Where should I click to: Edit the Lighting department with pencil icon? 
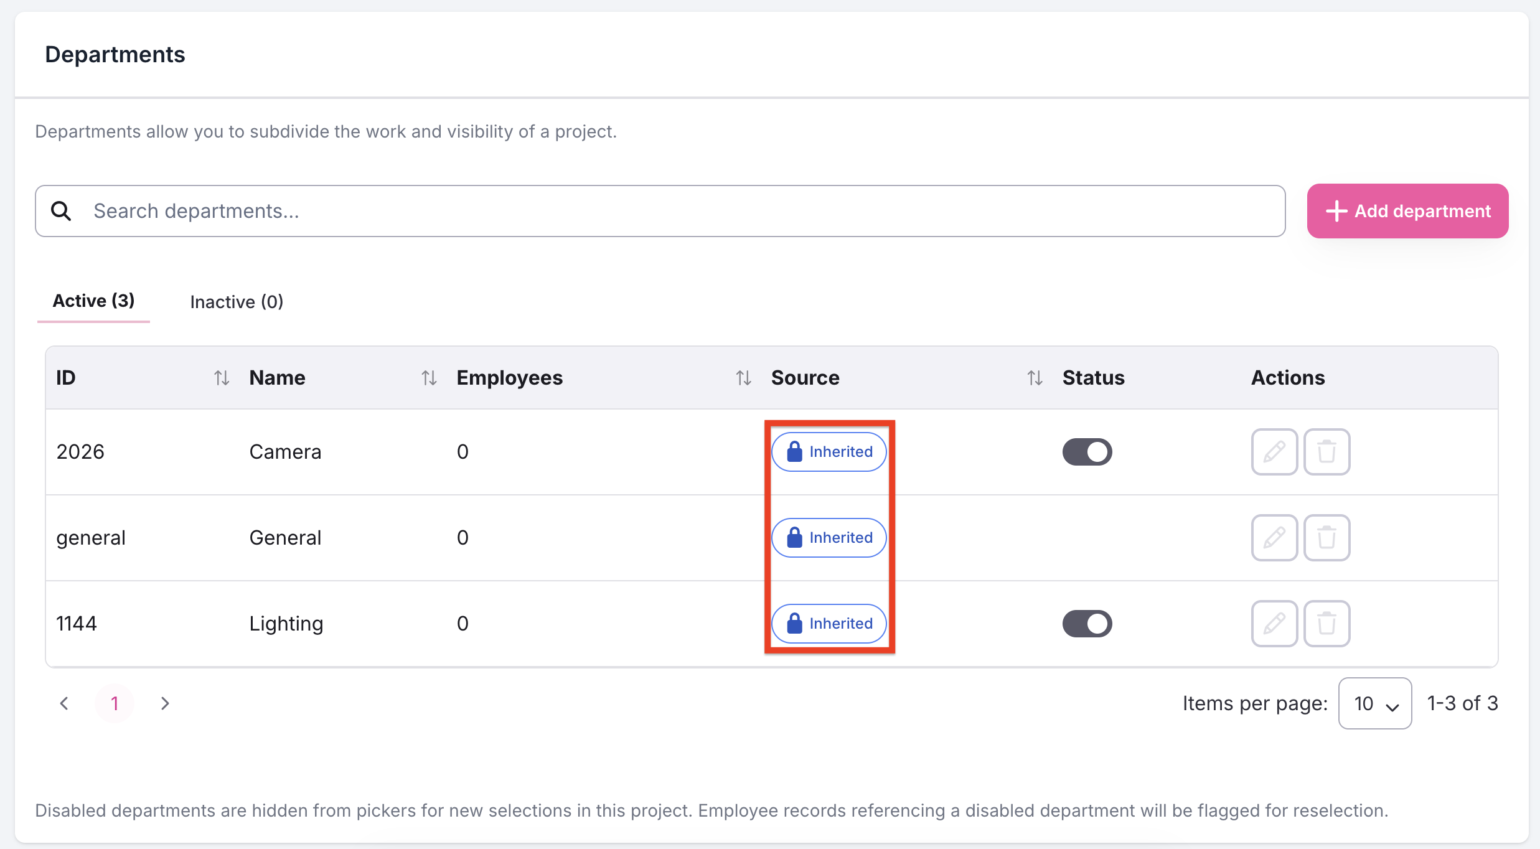(1274, 624)
